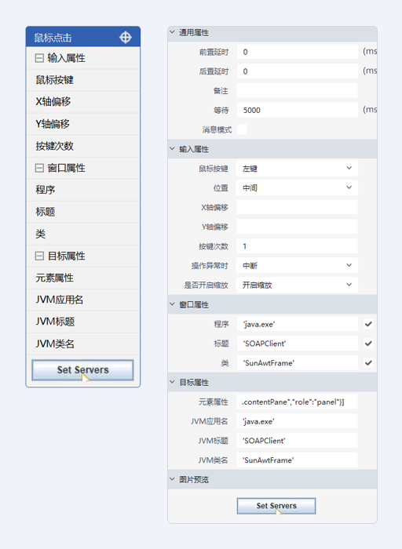Select 类 row in left panel
402x549 pixels.
coord(83,234)
